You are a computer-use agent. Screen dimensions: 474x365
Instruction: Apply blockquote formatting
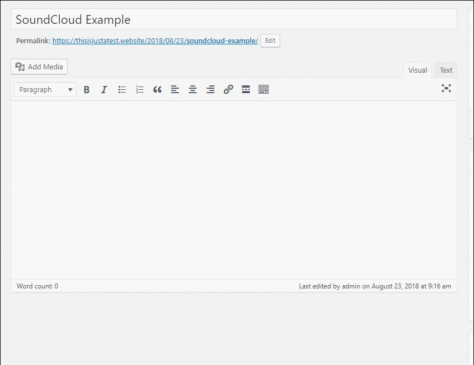157,90
